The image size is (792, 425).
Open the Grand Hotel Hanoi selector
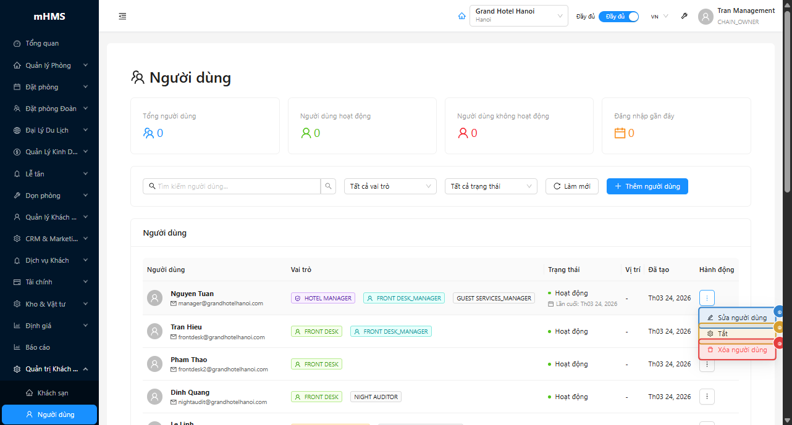click(518, 17)
